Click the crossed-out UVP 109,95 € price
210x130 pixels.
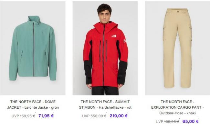(x=167, y=122)
